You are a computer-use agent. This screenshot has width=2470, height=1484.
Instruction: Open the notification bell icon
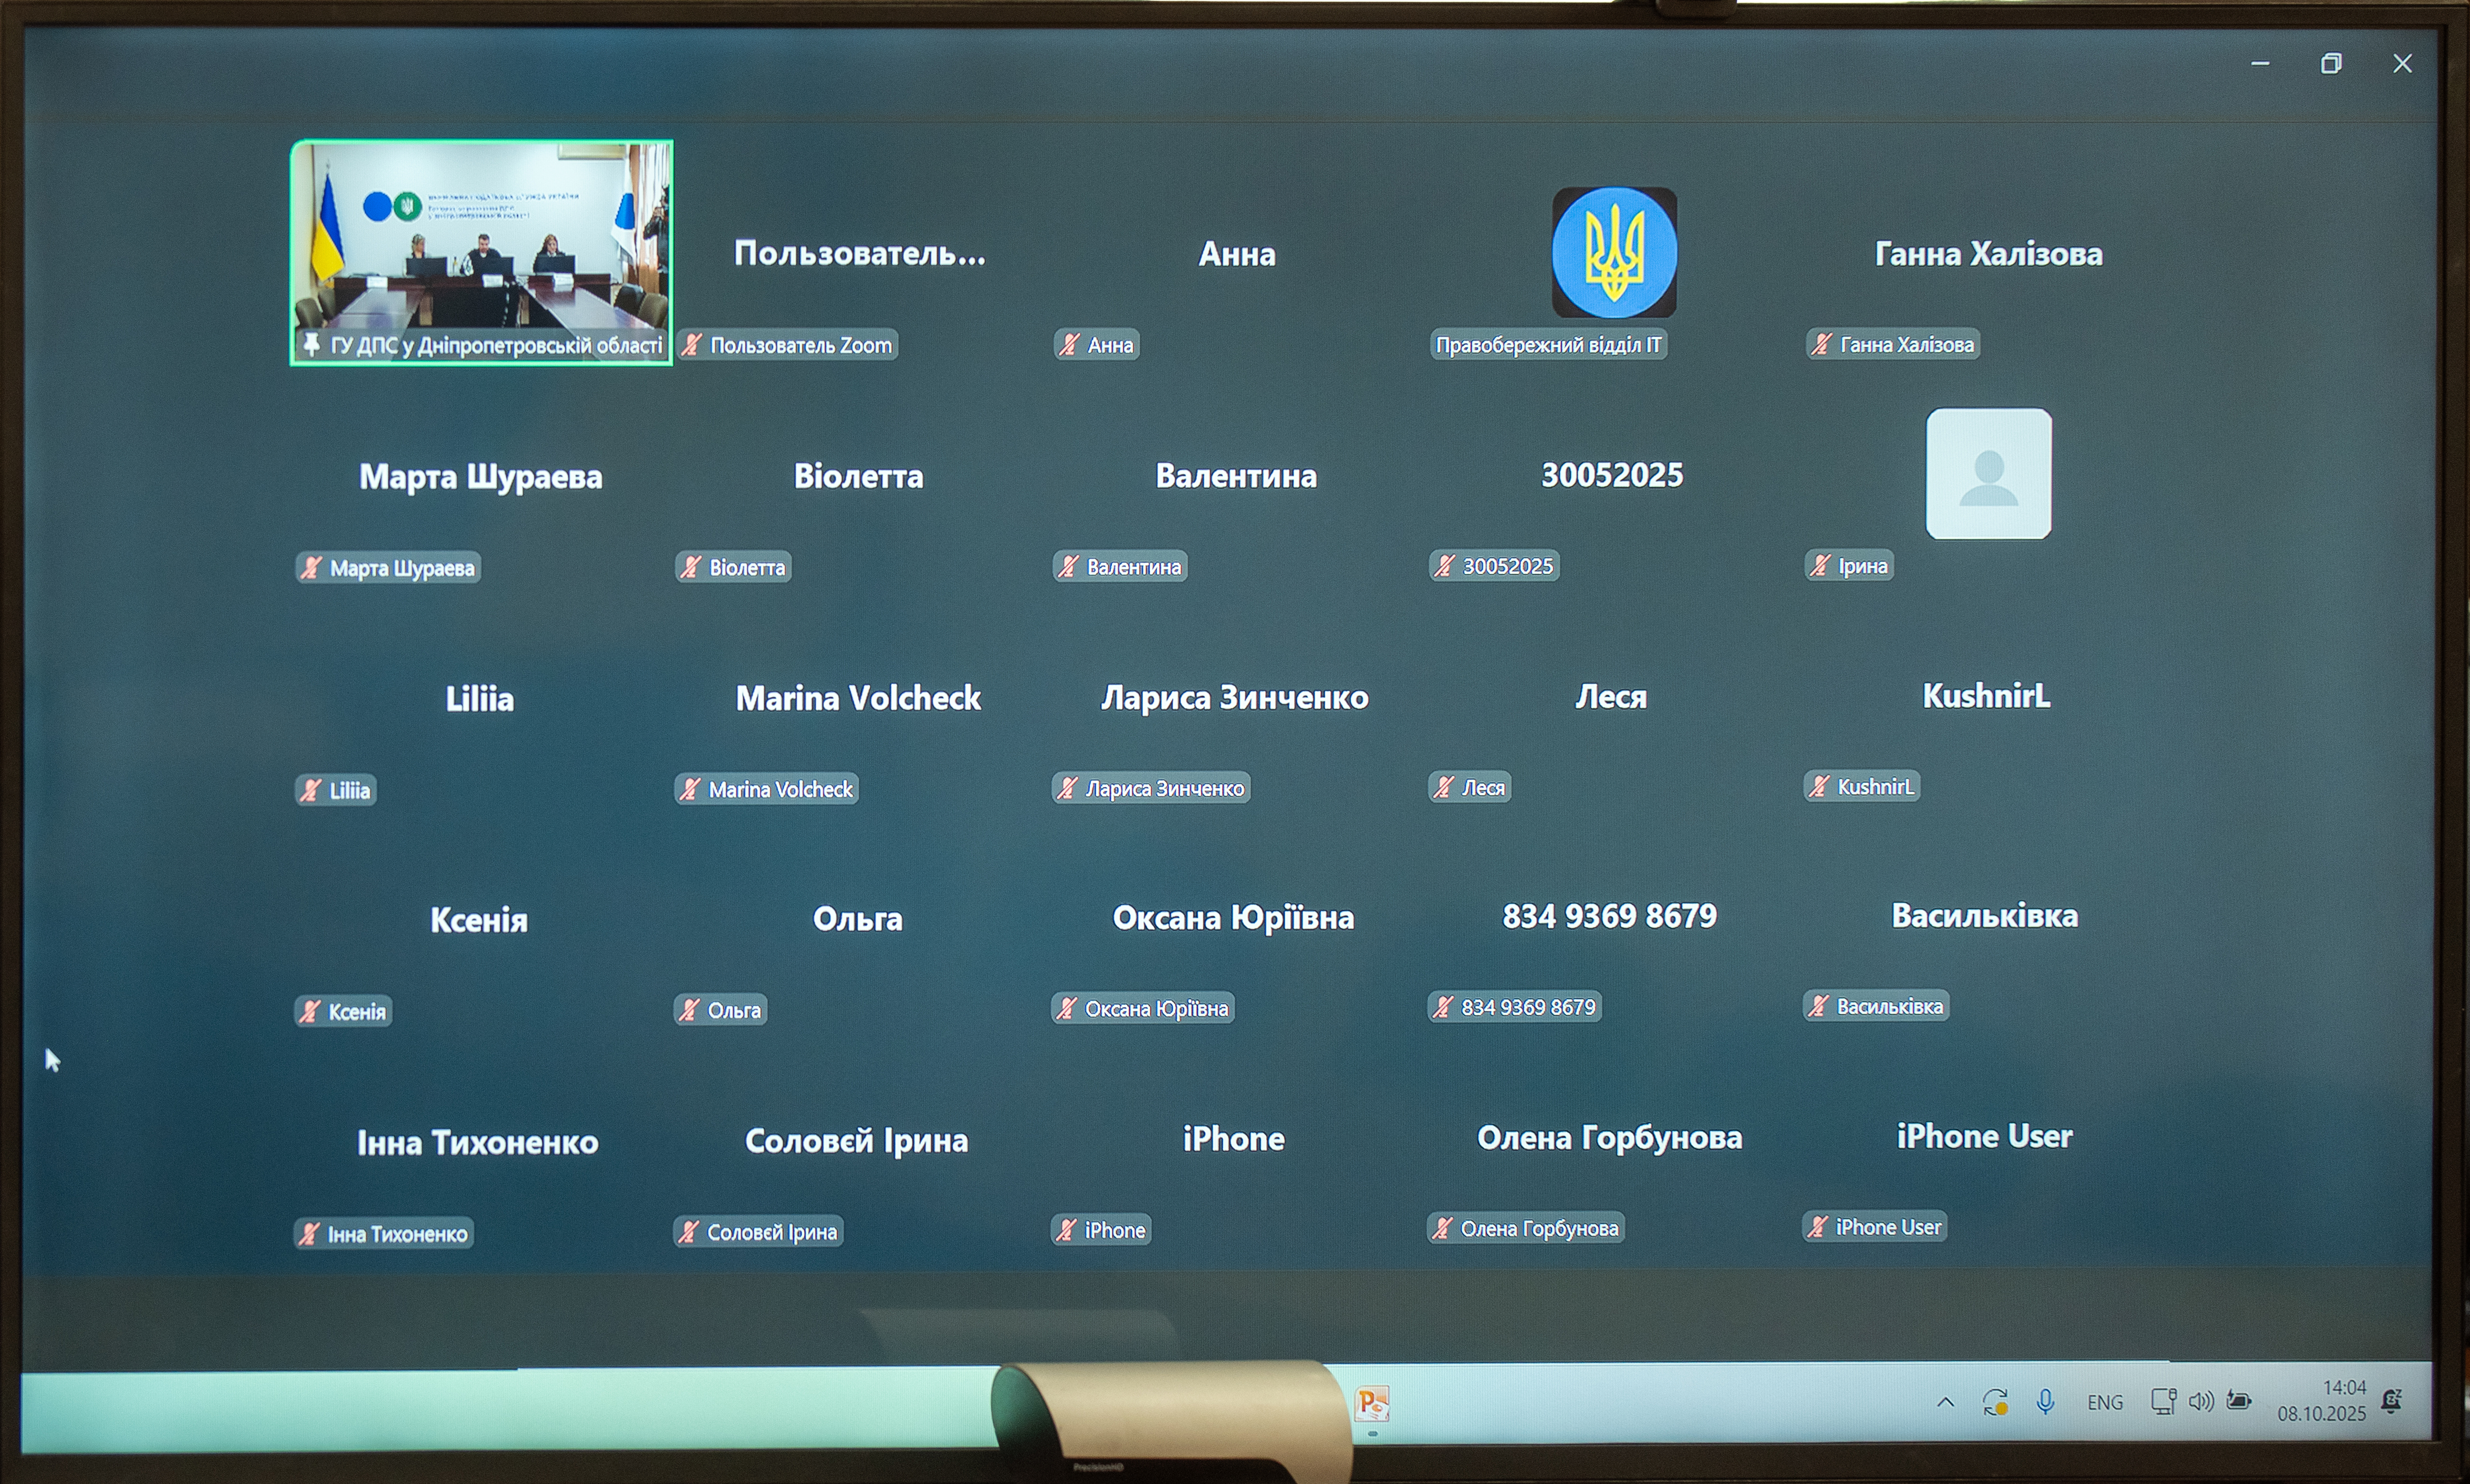(x=2391, y=1401)
